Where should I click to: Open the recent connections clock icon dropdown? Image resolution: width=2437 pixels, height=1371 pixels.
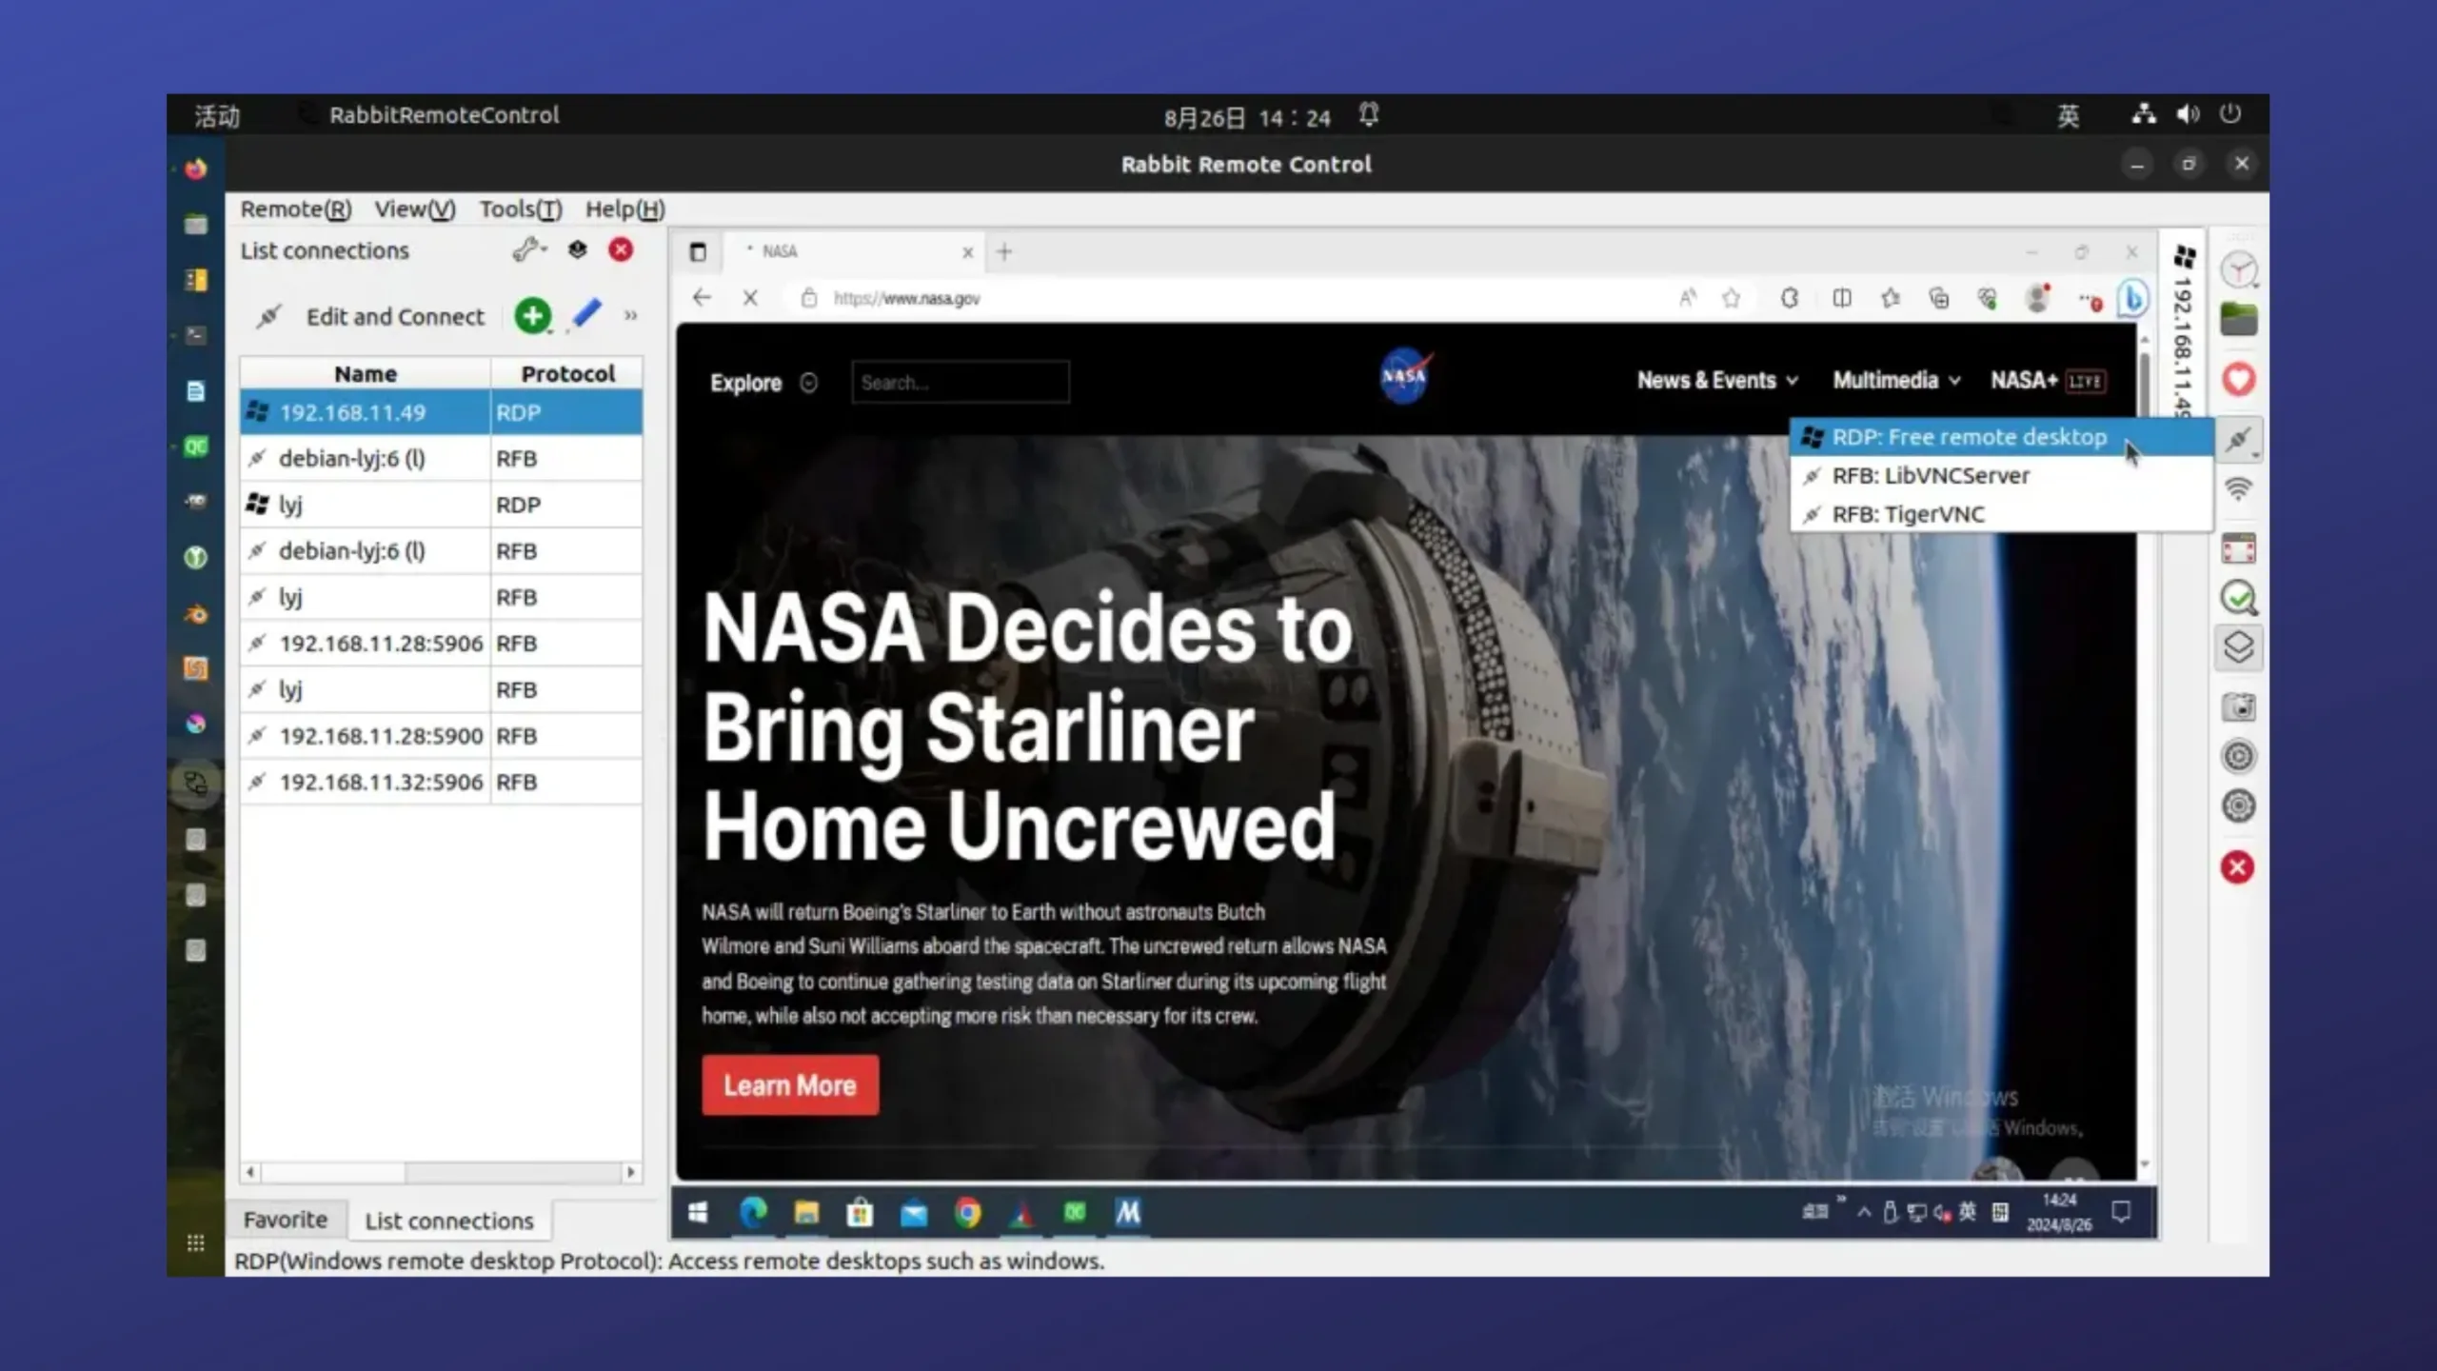[2239, 270]
